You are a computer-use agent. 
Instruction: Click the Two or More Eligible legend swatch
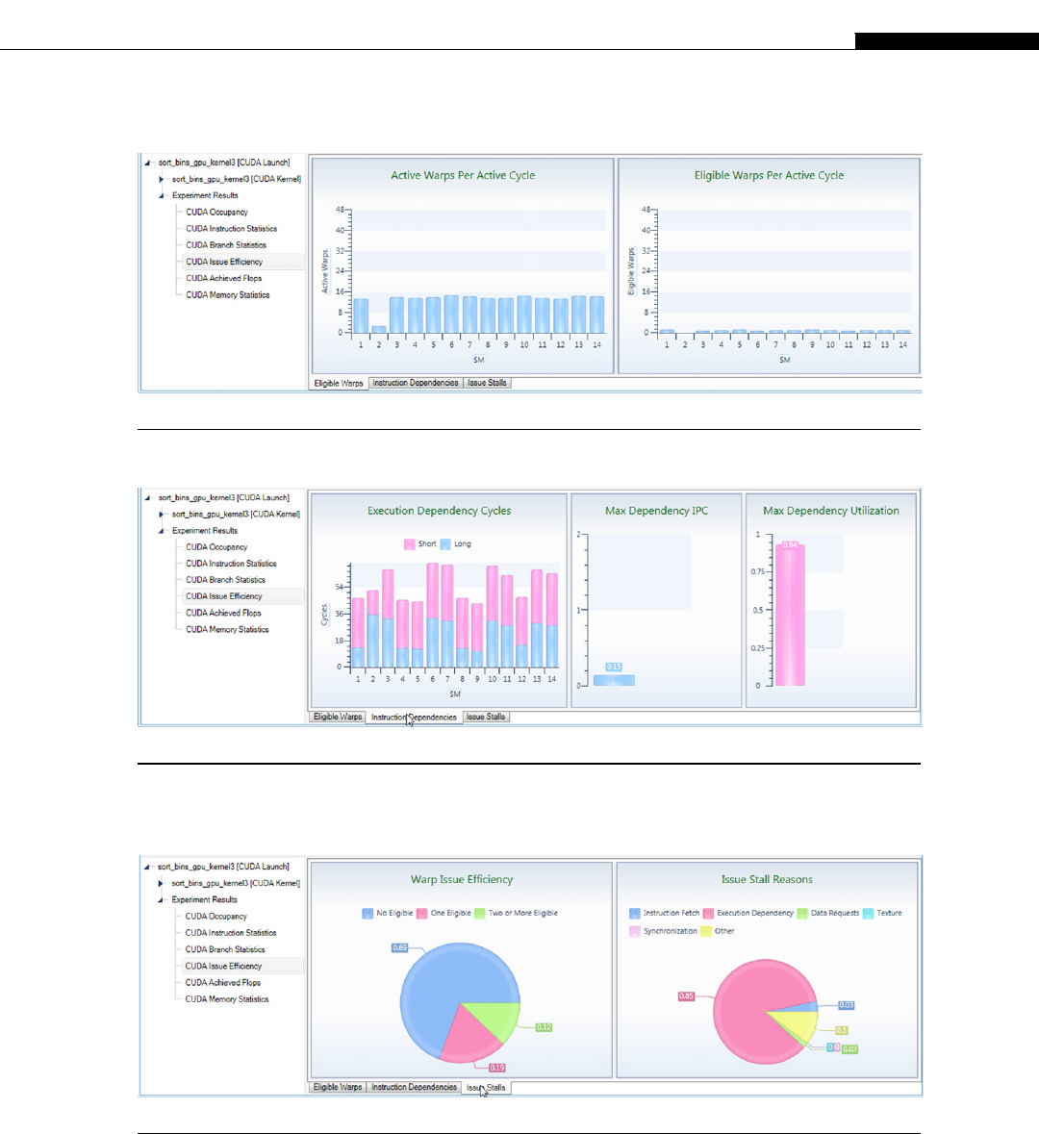click(x=480, y=914)
